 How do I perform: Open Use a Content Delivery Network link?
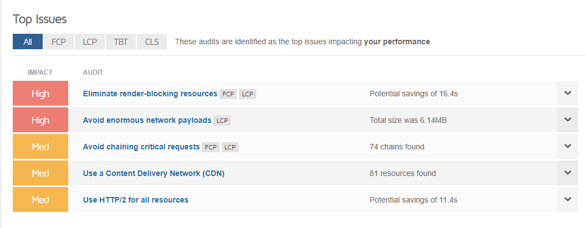(154, 173)
